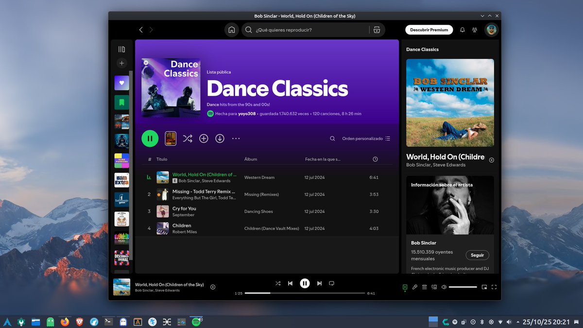The image size is (583, 328).
Task: Seek in the song progress bar
Action: point(305,293)
